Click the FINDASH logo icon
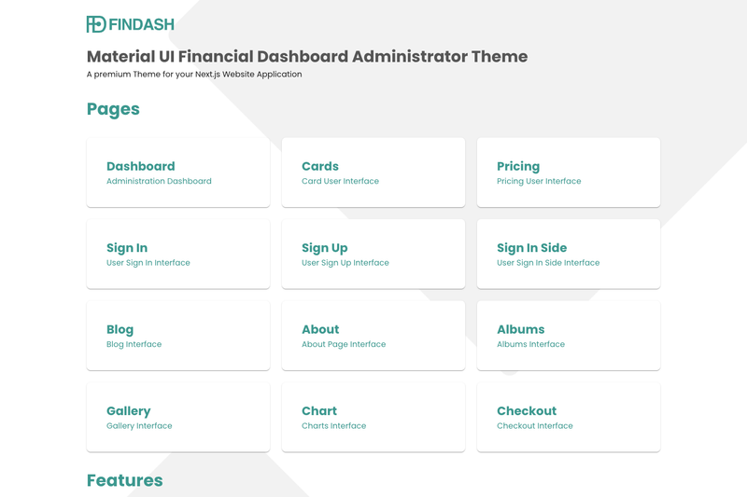Viewport: 747px width, 497px height. point(96,24)
